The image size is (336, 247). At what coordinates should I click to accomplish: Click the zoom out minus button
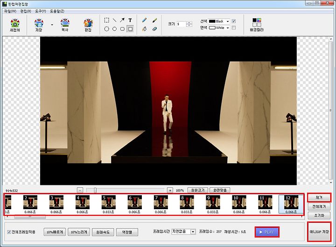(x=80, y=191)
